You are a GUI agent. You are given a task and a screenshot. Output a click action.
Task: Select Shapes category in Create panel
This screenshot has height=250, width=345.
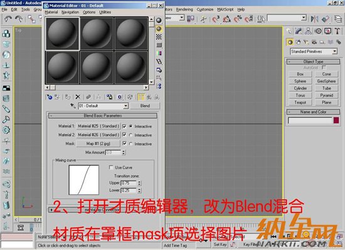(x=298, y=42)
